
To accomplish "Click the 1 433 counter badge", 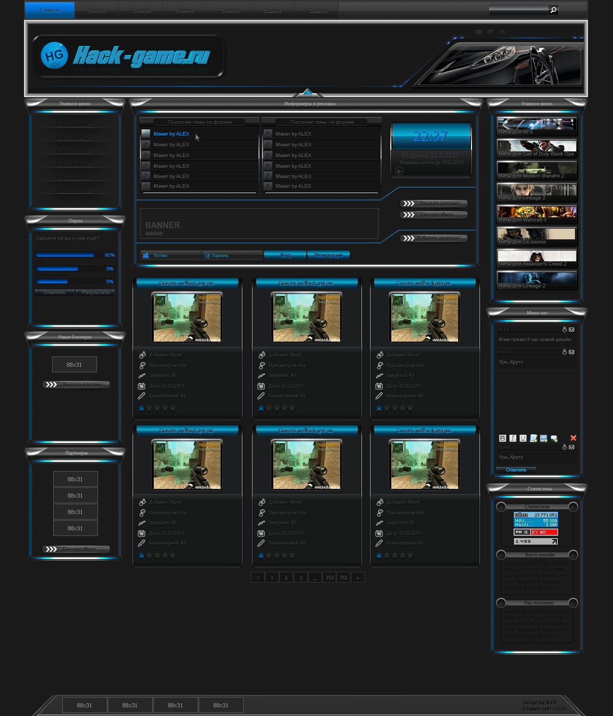I will [536, 541].
